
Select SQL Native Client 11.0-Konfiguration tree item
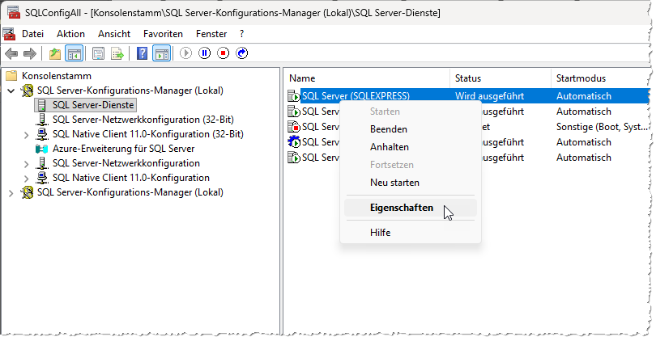coord(131,178)
